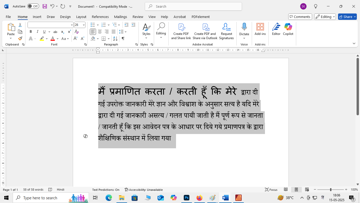Click the lightbulb help icon in title bar
The width and height of the screenshot is (360, 203).
click(316, 6)
